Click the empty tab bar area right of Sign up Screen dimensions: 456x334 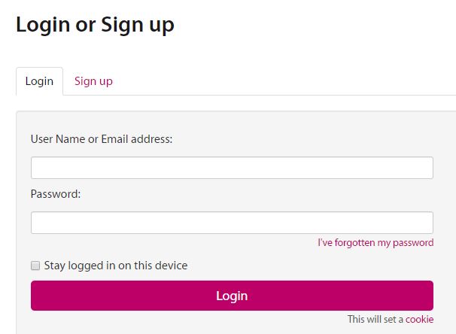tap(286, 81)
